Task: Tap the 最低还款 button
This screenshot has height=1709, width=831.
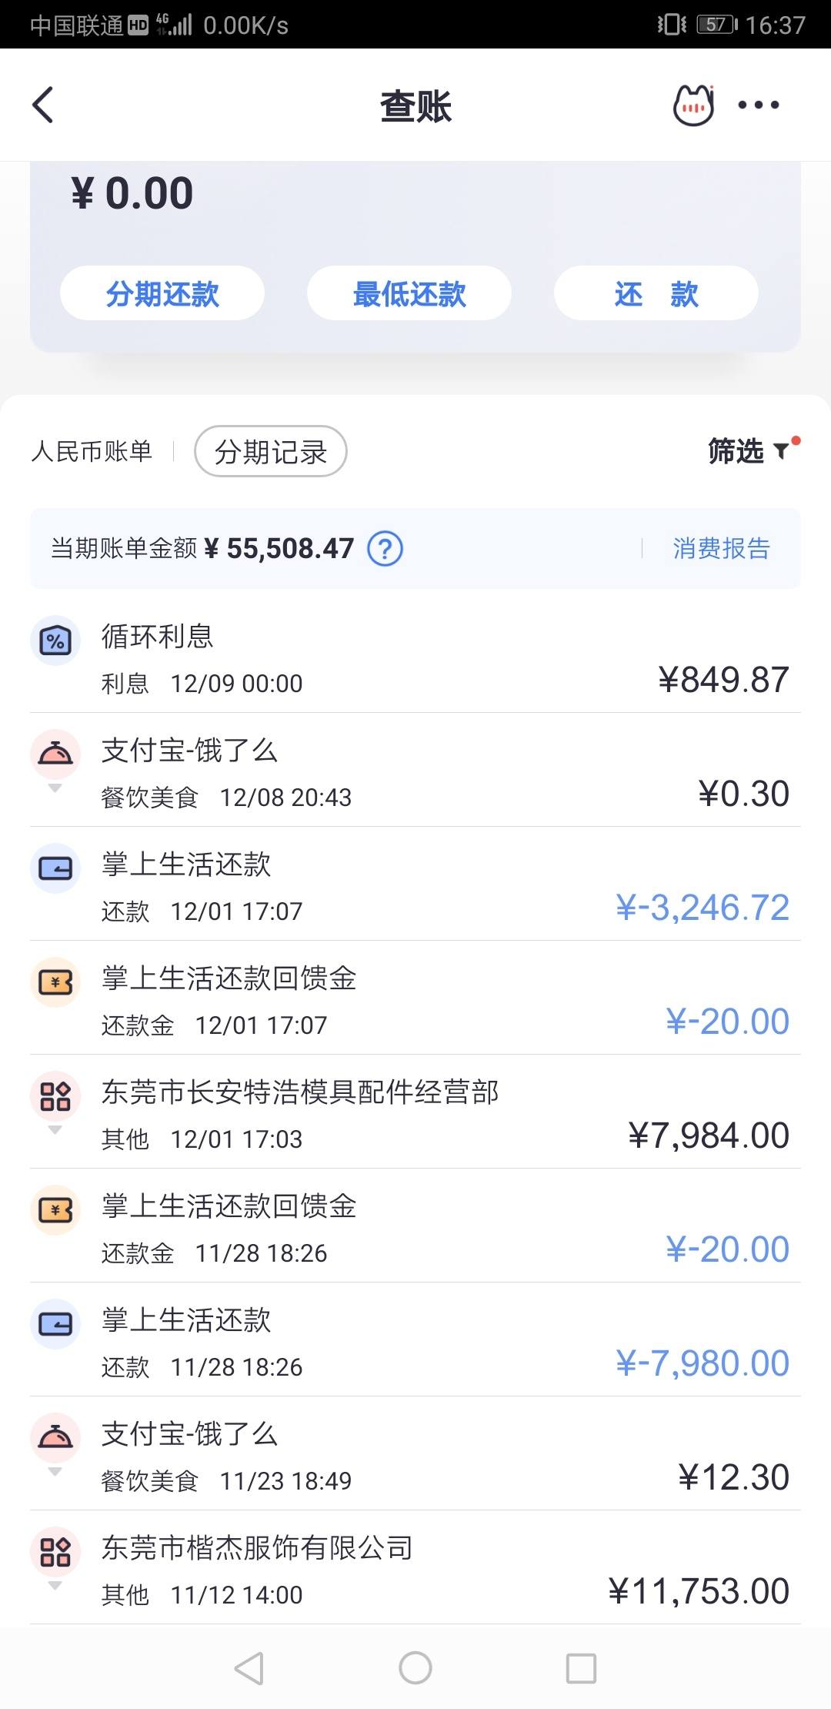Action: (x=409, y=293)
